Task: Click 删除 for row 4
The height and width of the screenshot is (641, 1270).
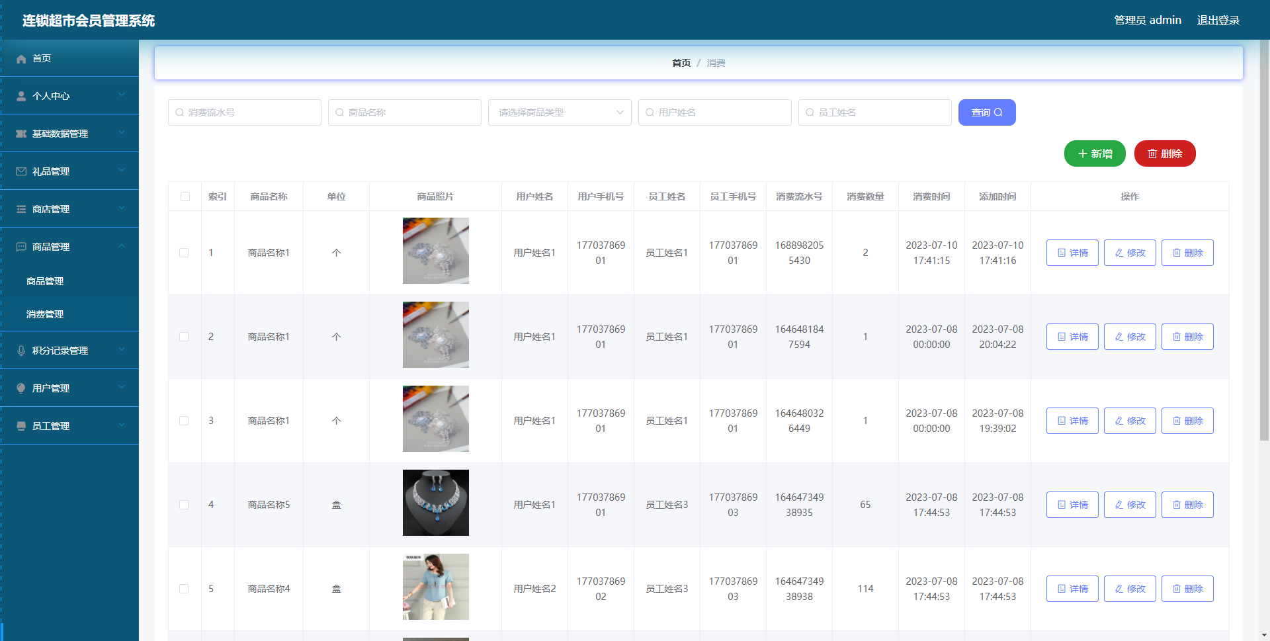Action: tap(1187, 505)
